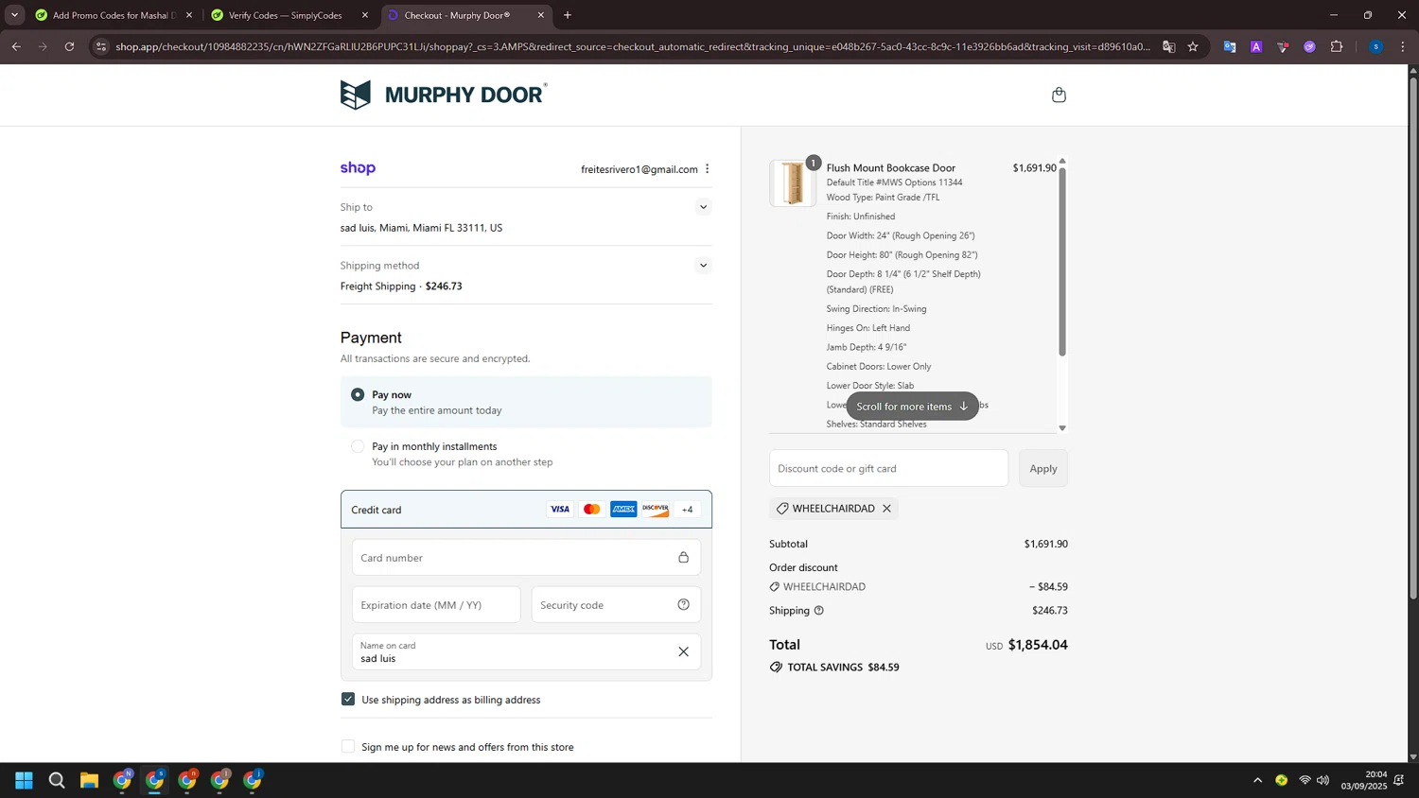
Task: Click the Shop Pay logo
Action: click(x=358, y=168)
